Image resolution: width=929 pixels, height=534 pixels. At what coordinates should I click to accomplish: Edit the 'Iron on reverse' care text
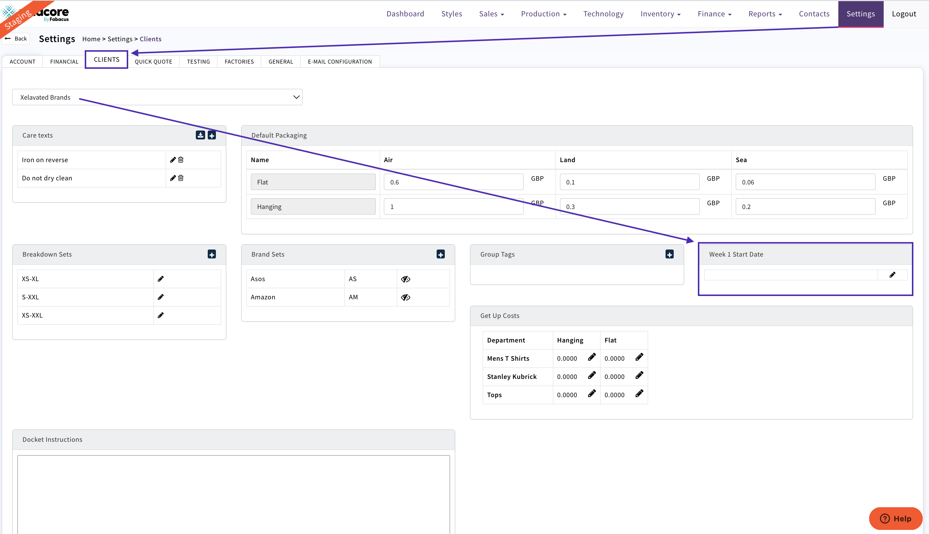point(172,160)
